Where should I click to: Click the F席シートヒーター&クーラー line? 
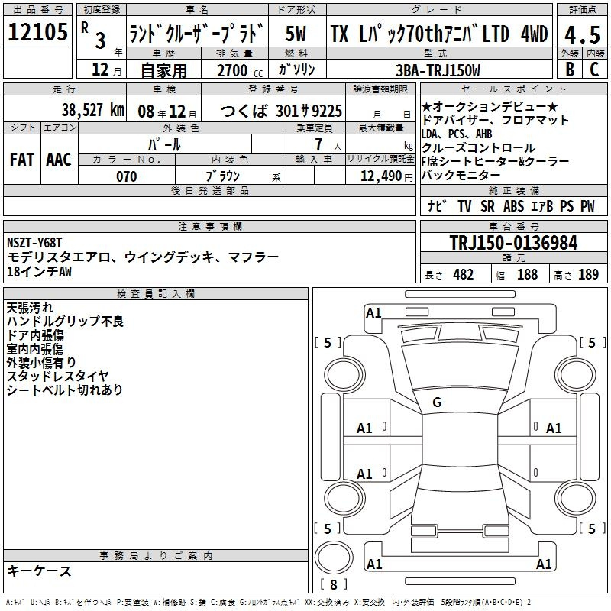[x=495, y=161]
